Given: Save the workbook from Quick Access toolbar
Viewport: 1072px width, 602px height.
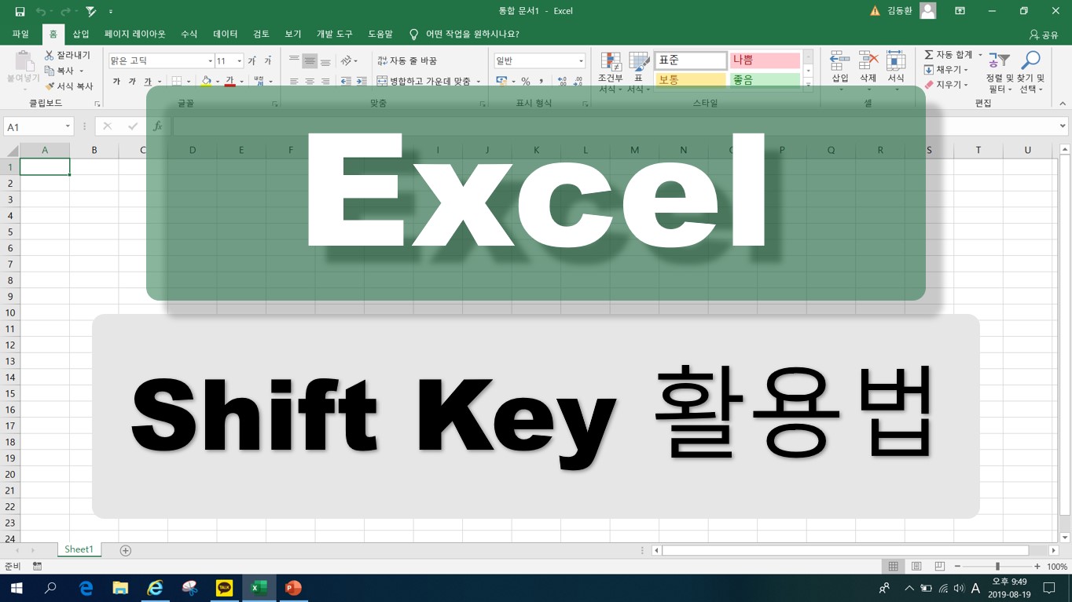Looking at the screenshot, I should click(x=20, y=11).
